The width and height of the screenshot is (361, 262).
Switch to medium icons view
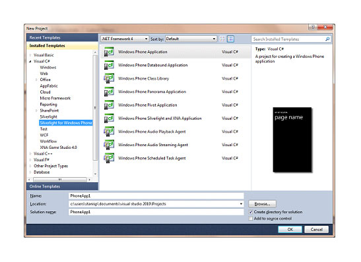[230, 39]
